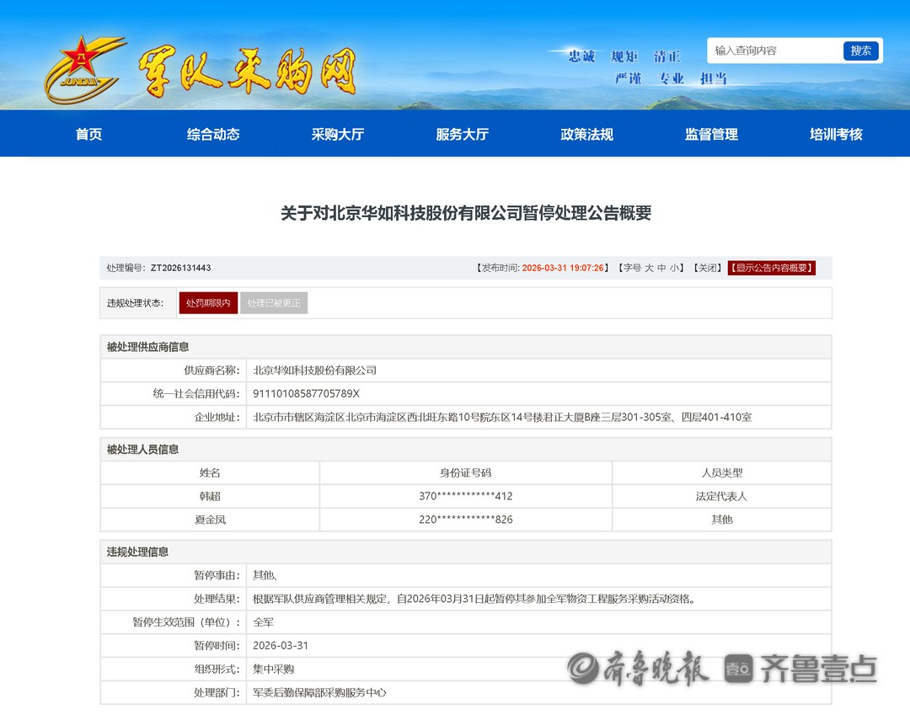Image resolution: width=910 pixels, height=720 pixels.
Task: Toggle 显示公告内容概要 button
Action: point(772,268)
